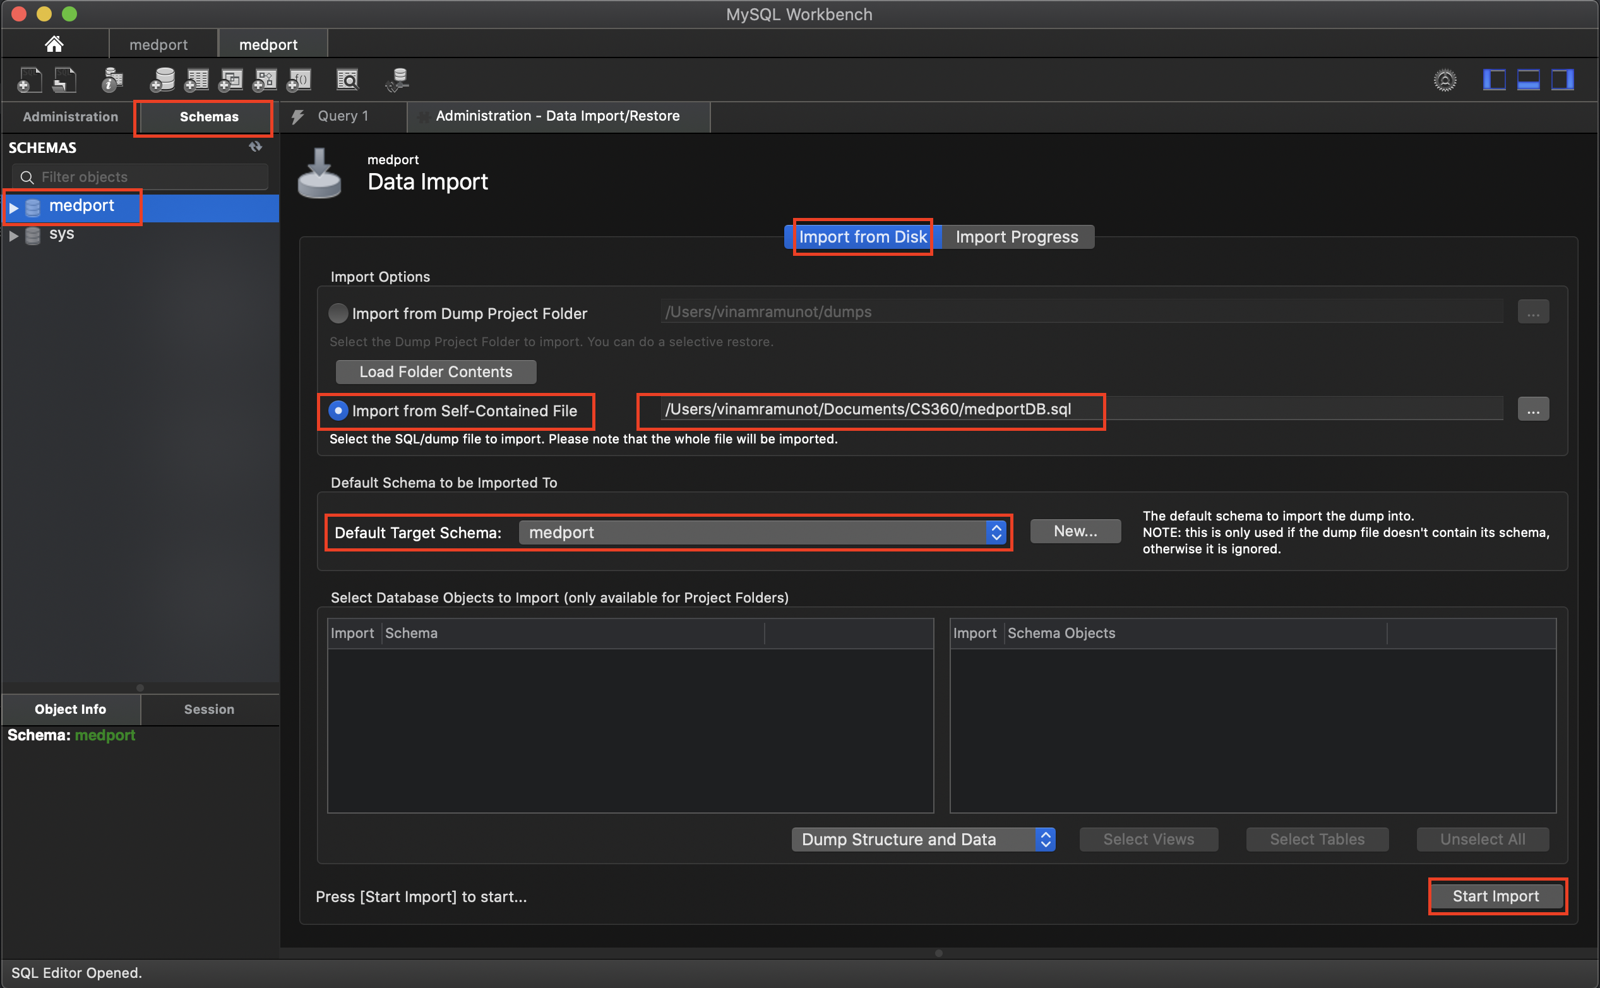Click the create new schema icon
Image resolution: width=1600 pixels, height=988 pixels.
point(162,80)
